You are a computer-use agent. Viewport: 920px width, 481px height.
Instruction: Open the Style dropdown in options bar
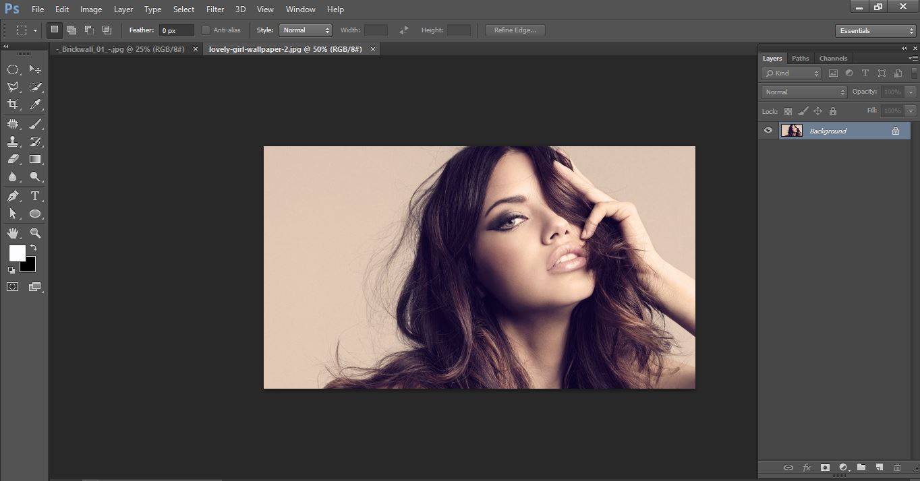pyautogui.click(x=305, y=30)
